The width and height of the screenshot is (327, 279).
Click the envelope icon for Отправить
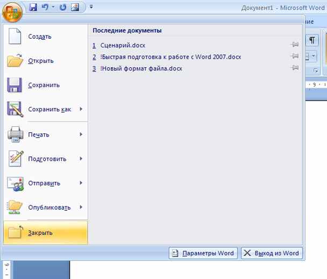(15, 184)
